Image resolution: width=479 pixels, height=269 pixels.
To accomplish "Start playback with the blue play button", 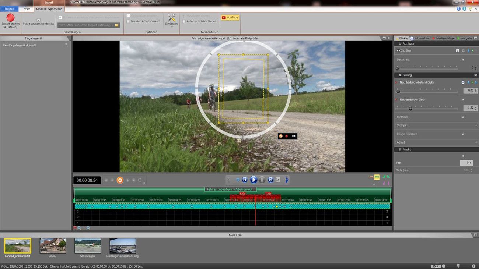I will 254,180.
